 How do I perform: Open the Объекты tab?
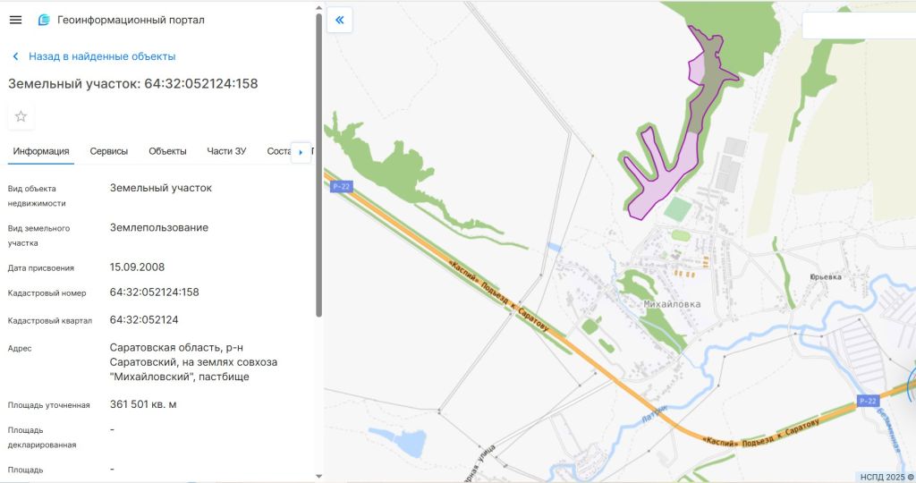coord(167,151)
